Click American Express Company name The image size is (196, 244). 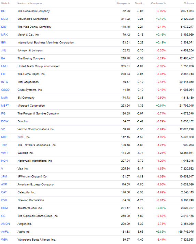(x=36, y=185)
